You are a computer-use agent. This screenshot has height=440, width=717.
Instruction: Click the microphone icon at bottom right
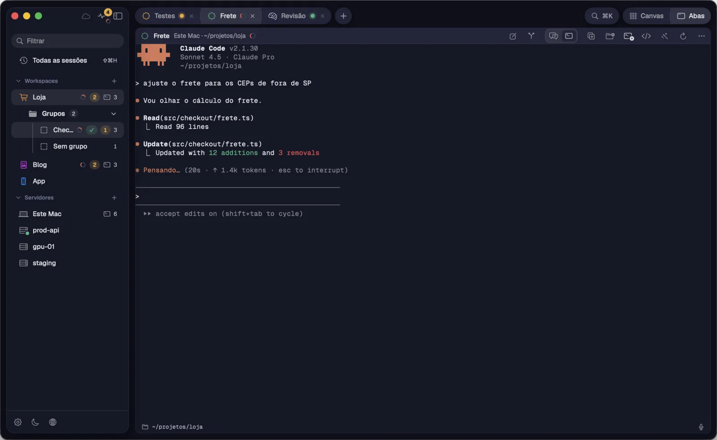[701, 427]
